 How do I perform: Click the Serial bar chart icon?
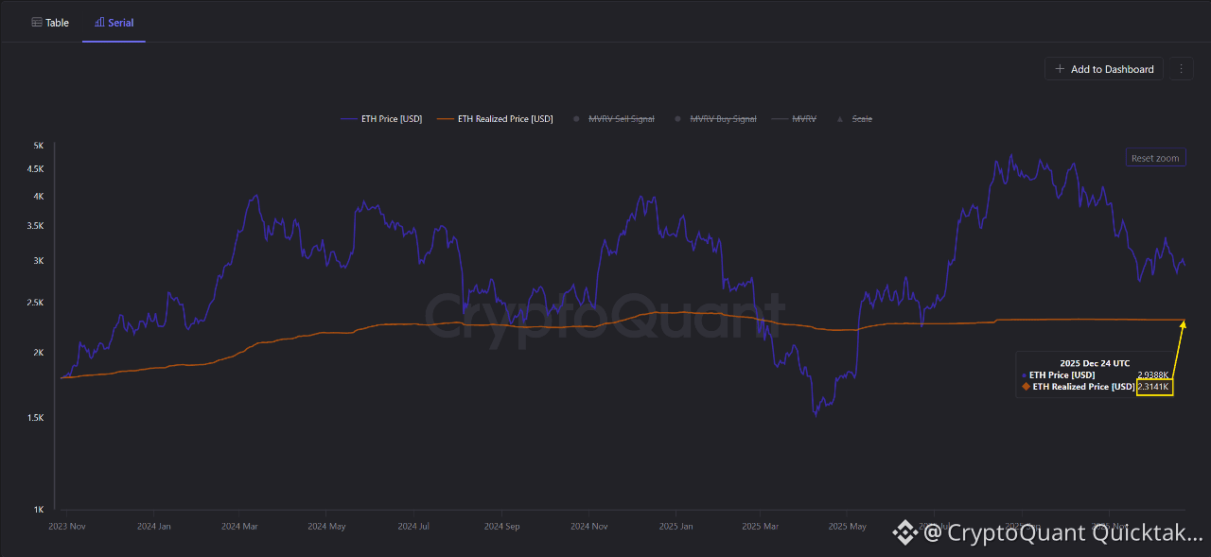tap(99, 23)
